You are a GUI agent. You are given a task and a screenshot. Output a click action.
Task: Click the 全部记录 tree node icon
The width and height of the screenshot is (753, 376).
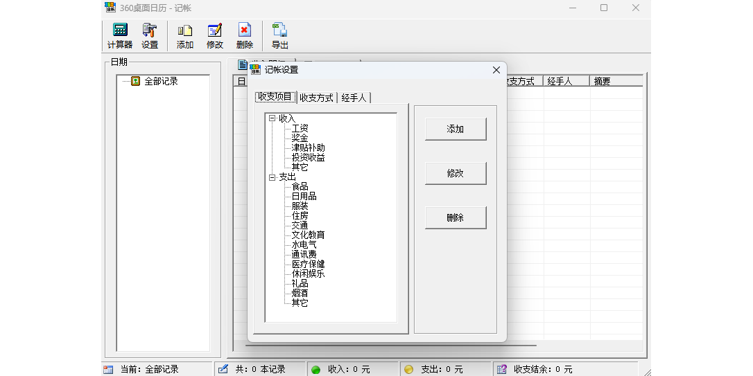coord(135,81)
